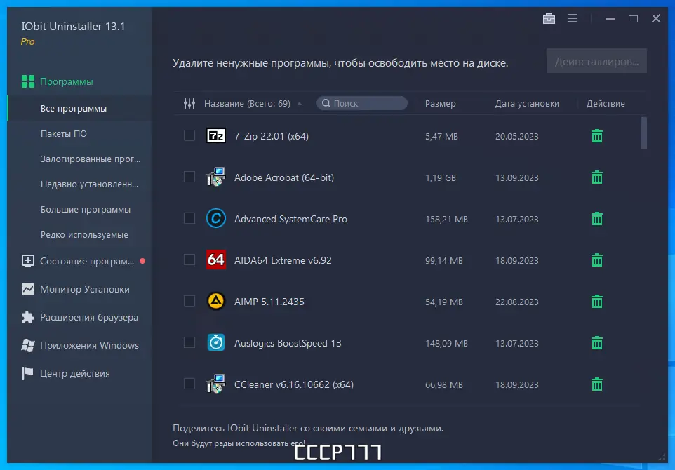This screenshot has width=675, height=470.
Task: Click the red notification dot by Состояние програм
Action: 142,261
